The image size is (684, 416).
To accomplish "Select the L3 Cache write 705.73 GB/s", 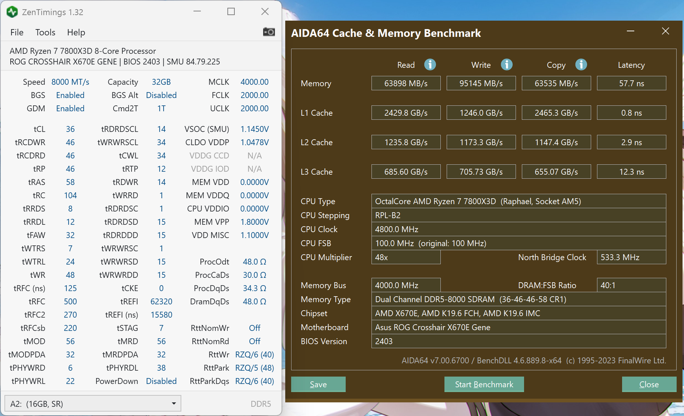I will pos(481,172).
